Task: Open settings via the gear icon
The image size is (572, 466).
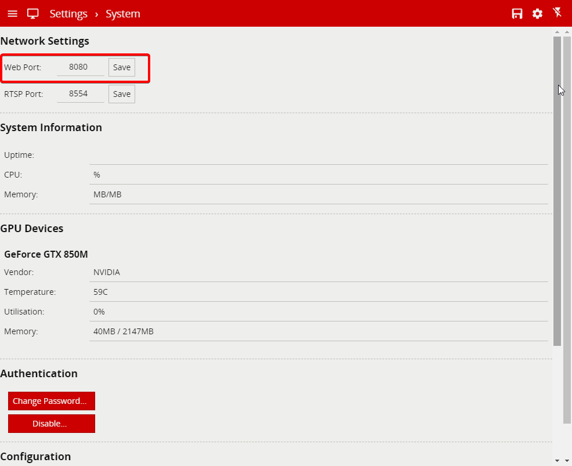Action: click(x=538, y=13)
